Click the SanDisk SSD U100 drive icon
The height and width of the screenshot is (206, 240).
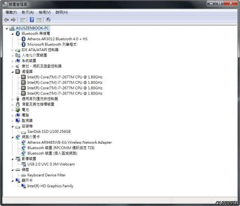[x=23, y=132]
